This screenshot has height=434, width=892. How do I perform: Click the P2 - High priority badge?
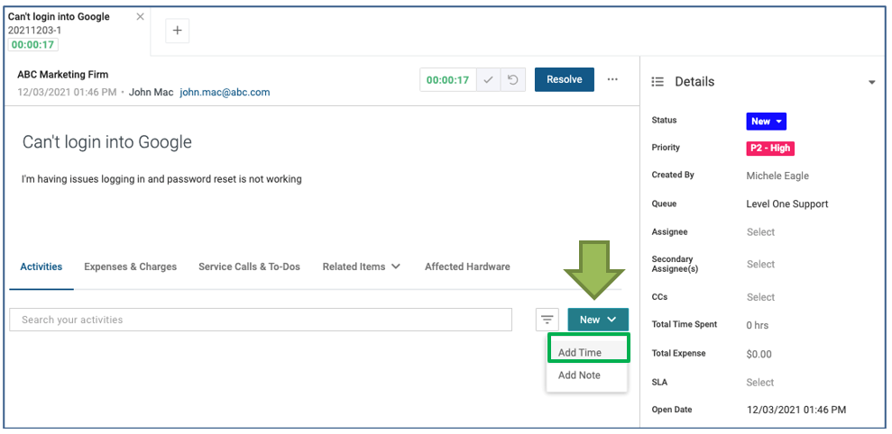tap(769, 149)
